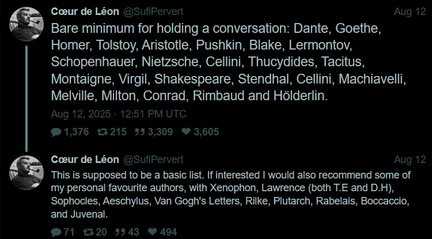Click the heart icon showing 3,605

[x=186, y=132]
